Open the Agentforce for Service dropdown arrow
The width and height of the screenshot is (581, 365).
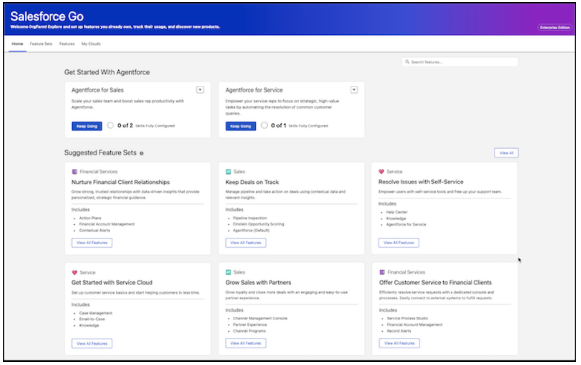tap(354, 90)
